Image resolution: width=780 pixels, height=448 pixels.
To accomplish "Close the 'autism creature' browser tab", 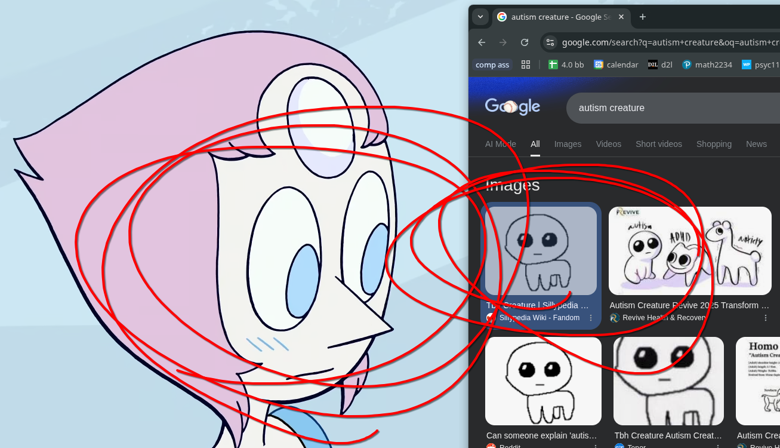I will pos(621,17).
